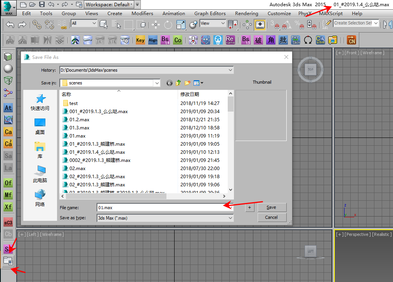Click the Unlink Selection icon
Image resolution: width=393 pixels, height=282 pixels.
(x=49, y=24)
